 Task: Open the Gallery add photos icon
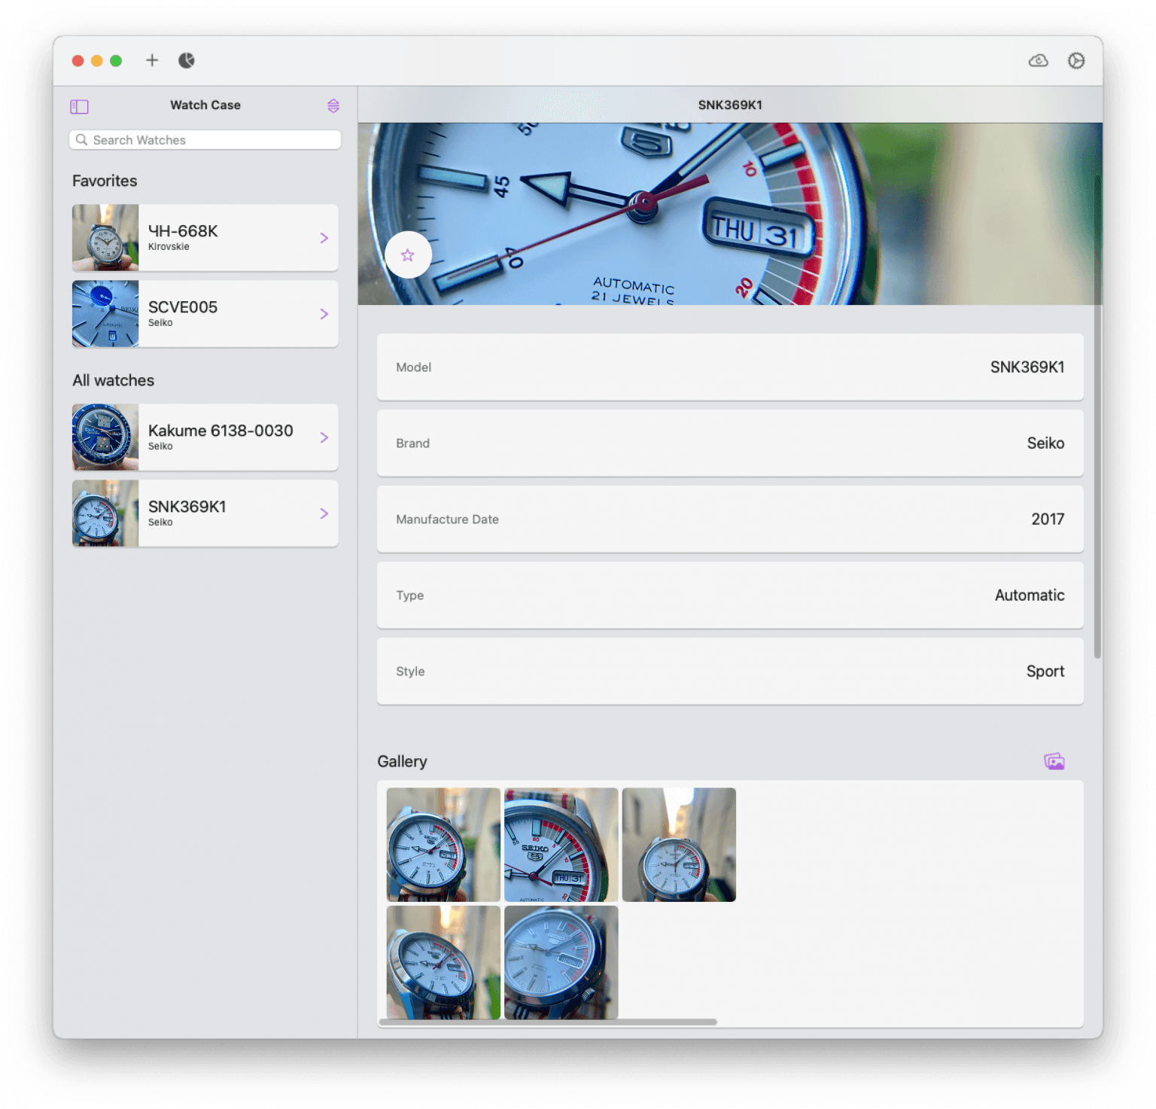point(1054,761)
